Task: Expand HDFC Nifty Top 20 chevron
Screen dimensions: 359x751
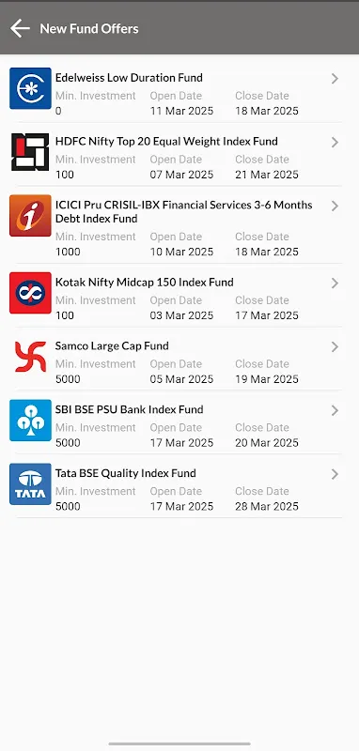Action: tap(335, 143)
